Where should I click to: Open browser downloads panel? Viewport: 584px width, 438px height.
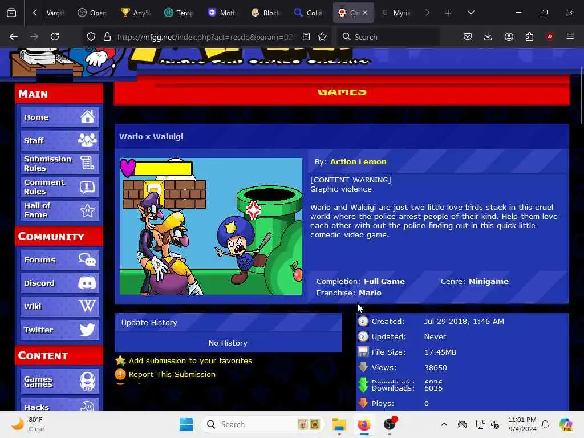488,36
